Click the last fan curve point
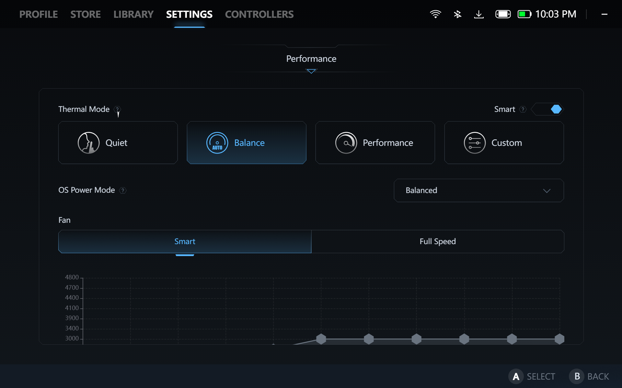This screenshot has width=622, height=388. pos(559,339)
